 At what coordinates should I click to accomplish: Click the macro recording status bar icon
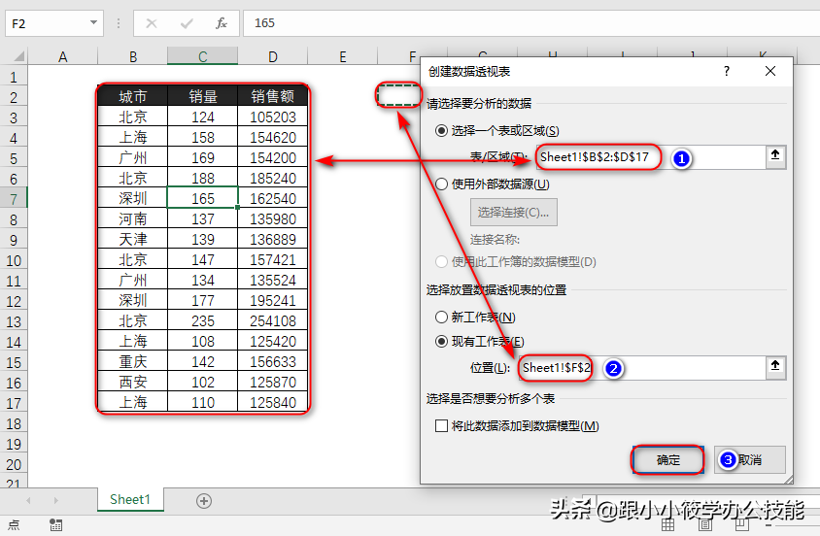click(56, 525)
